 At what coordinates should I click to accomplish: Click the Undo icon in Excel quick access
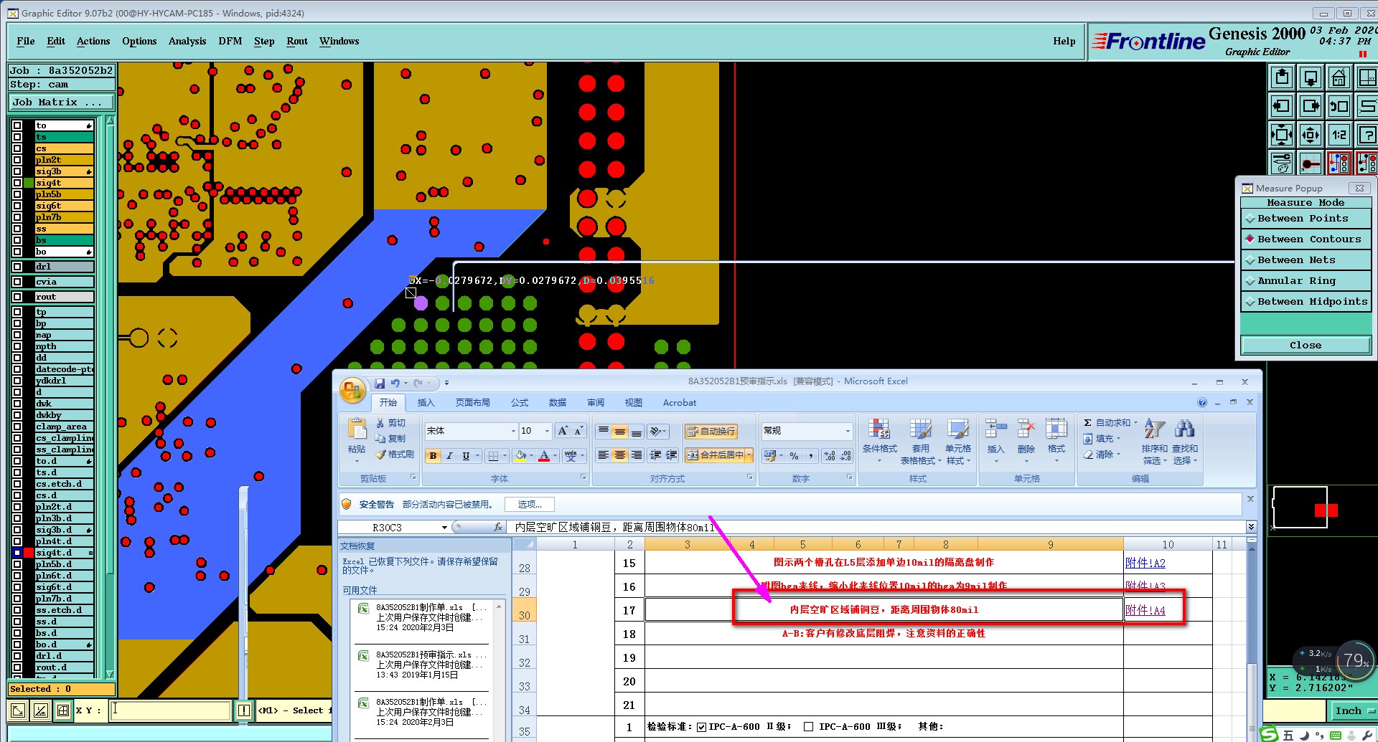click(395, 383)
